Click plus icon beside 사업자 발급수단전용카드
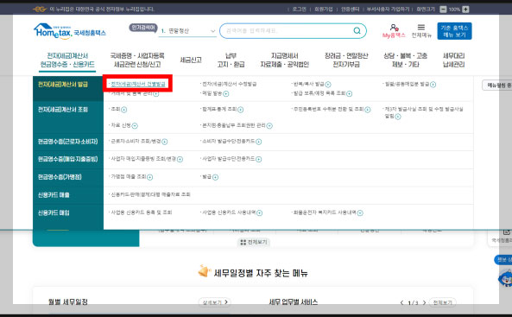 coord(259,160)
